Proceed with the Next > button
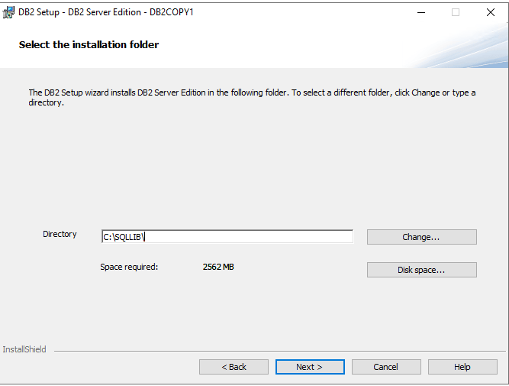Image resolution: width=509 pixels, height=386 pixels. [309, 367]
